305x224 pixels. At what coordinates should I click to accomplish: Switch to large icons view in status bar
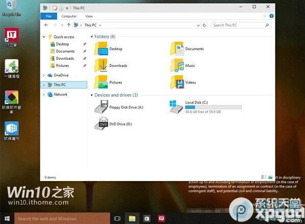270,177
